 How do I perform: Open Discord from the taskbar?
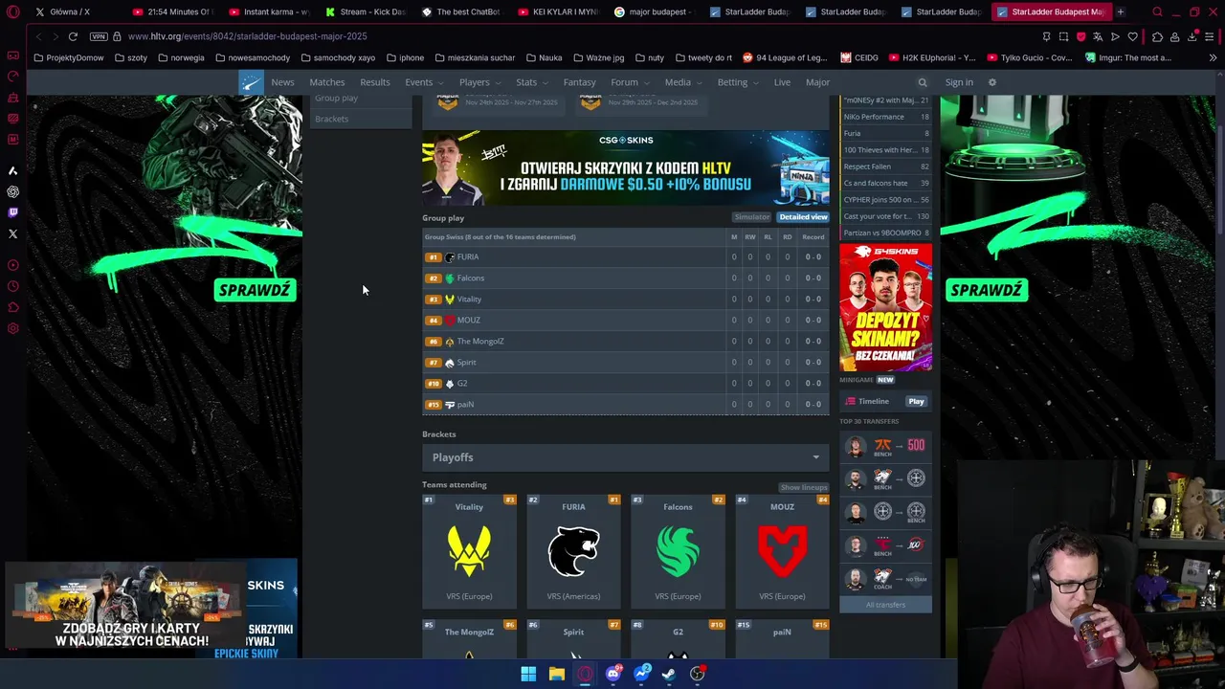613,674
